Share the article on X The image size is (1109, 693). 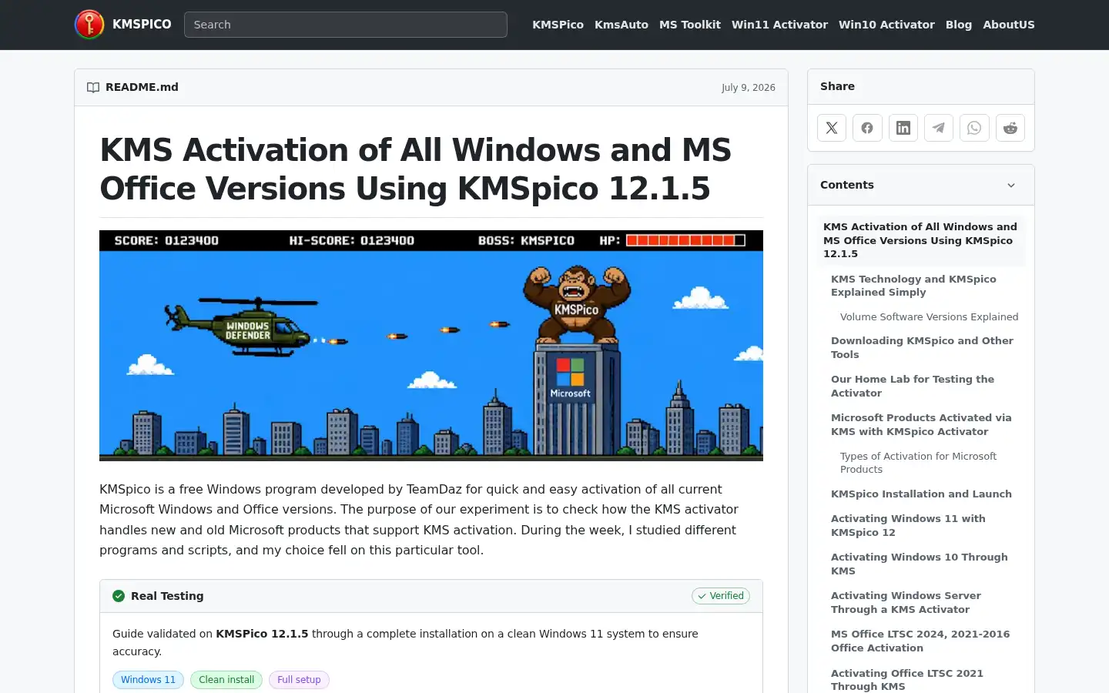click(832, 128)
